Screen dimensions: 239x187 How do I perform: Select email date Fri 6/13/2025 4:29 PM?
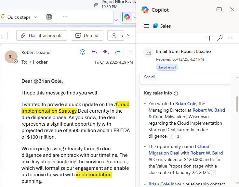114,62
